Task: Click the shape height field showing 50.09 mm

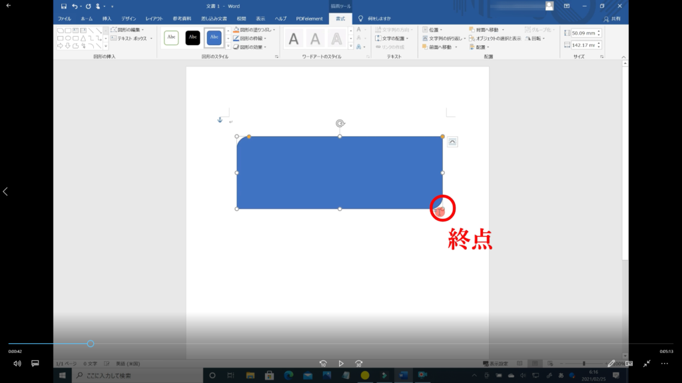Action: pos(583,33)
